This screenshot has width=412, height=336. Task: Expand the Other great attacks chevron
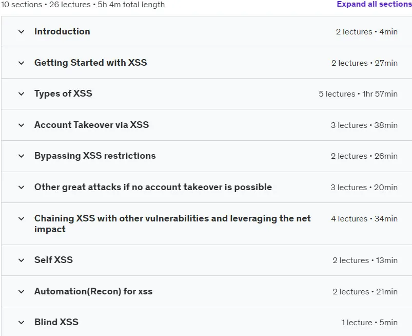[21, 188]
